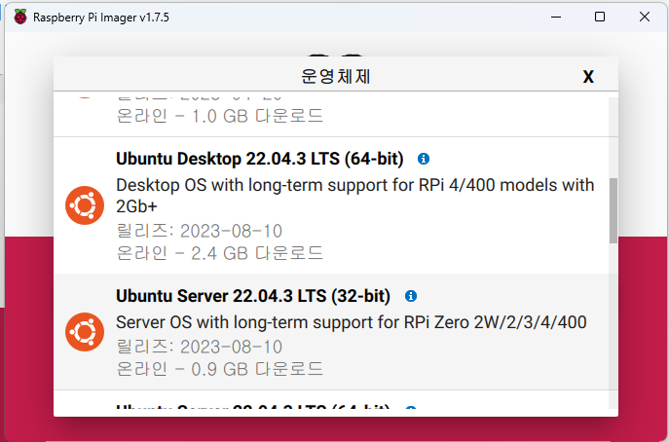669x442 pixels.
Task: Click the 운영체제 dialog heading
Action: (335, 77)
